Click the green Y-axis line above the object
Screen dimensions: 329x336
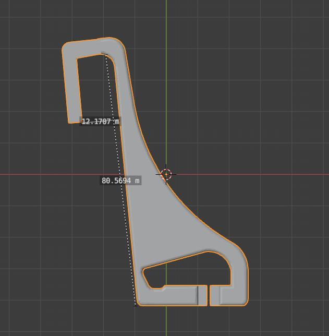pyautogui.click(x=166, y=21)
